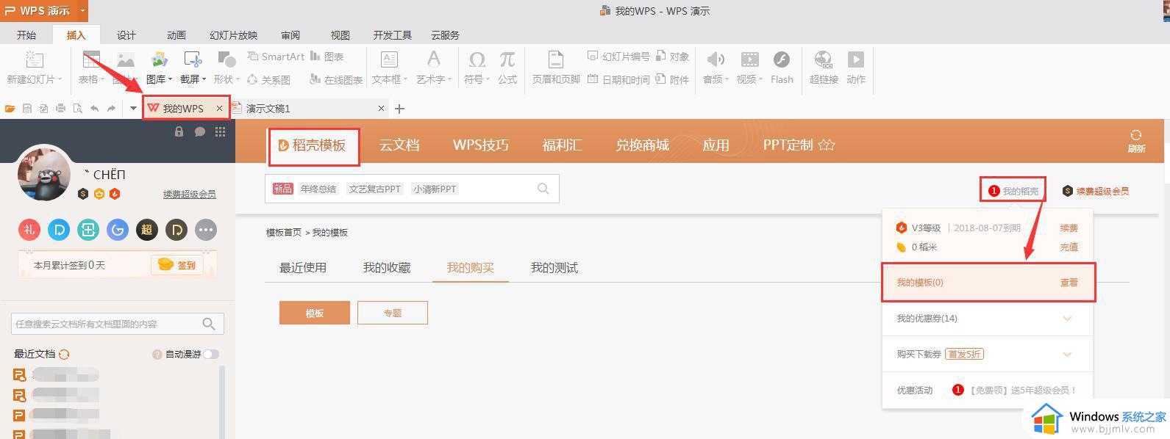Insert a 超链接 hyperlink
Image resolution: width=1170 pixels, height=439 pixels.
(824, 68)
